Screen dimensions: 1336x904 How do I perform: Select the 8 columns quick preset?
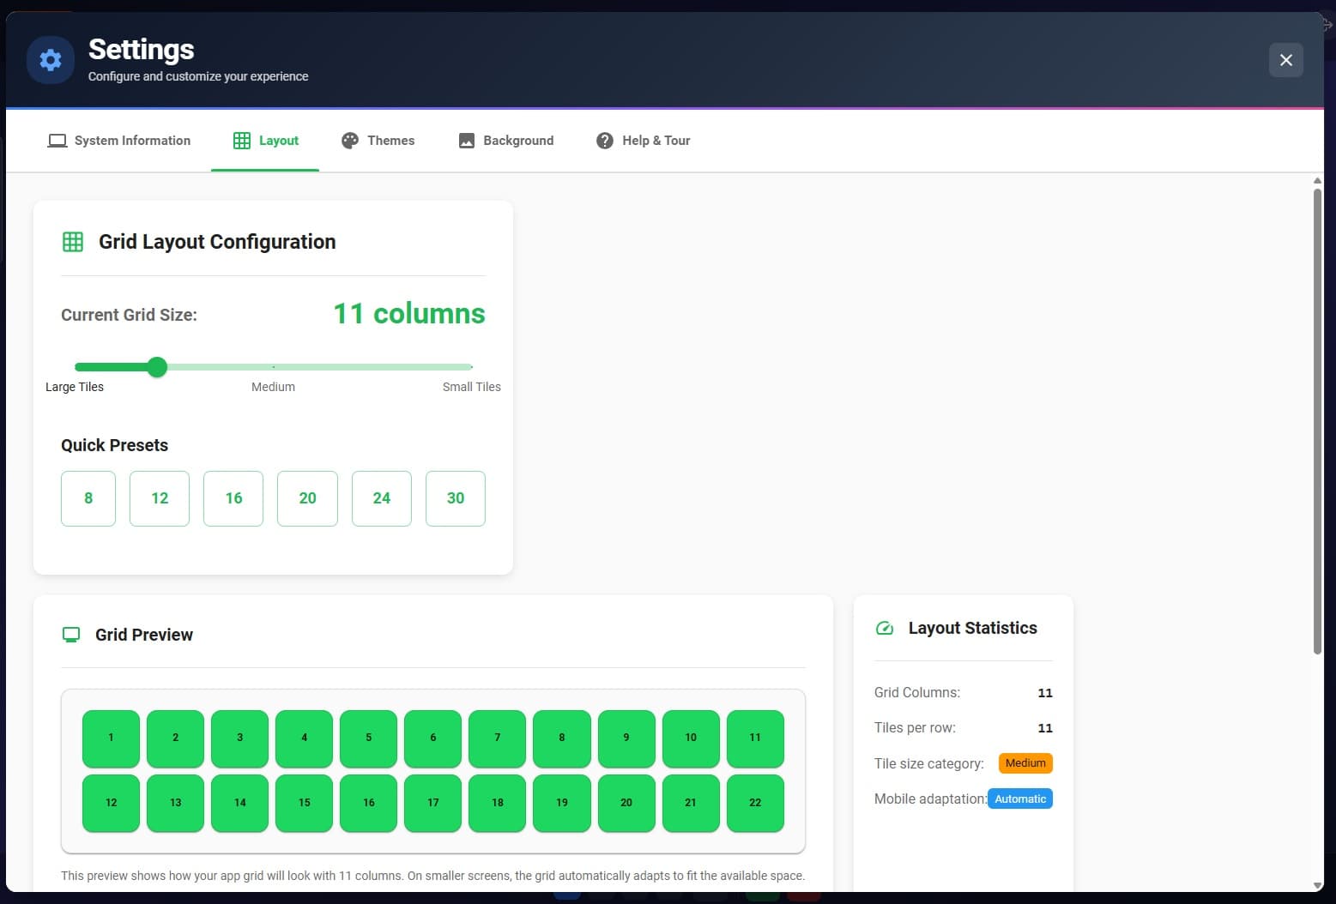click(88, 498)
